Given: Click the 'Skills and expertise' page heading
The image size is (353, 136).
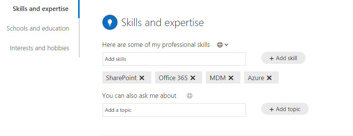Looking at the screenshot, I should click(163, 23).
